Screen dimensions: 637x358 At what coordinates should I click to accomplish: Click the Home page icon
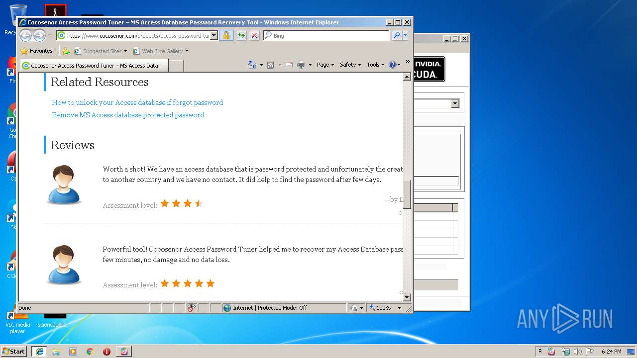click(252, 65)
